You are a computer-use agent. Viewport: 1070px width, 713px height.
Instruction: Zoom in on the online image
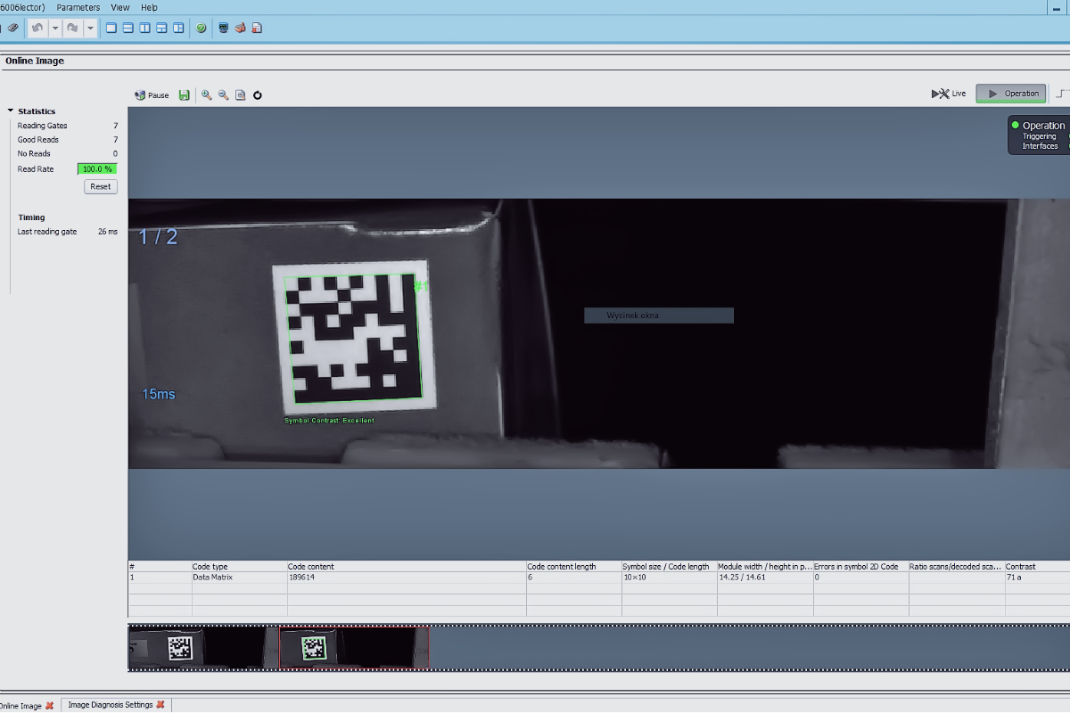(x=207, y=95)
